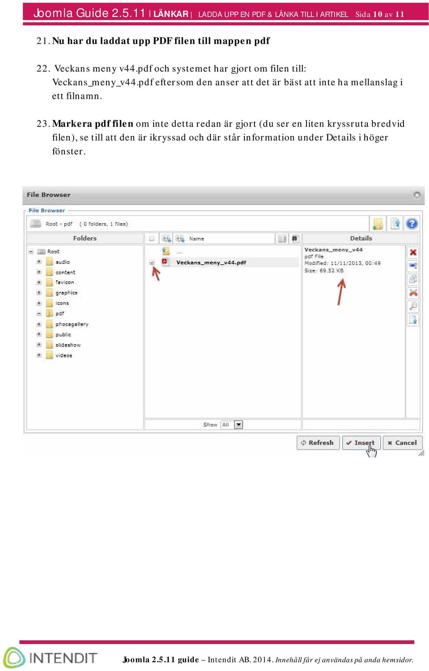Collapse the Root tree node
The height and width of the screenshot is (671, 429).
(x=31, y=252)
